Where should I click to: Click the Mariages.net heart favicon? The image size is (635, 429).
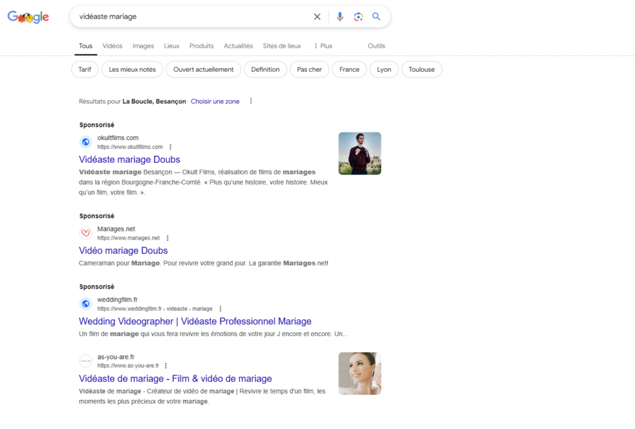tap(86, 233)
